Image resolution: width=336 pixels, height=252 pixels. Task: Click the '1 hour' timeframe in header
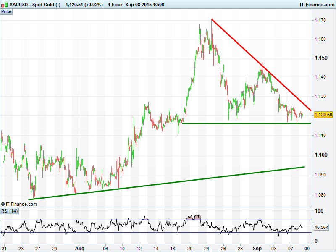[115, 5]
